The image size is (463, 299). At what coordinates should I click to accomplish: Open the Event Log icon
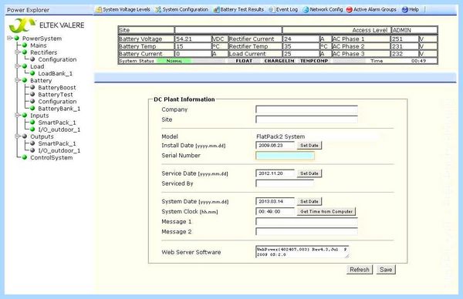tap(272, 10)
